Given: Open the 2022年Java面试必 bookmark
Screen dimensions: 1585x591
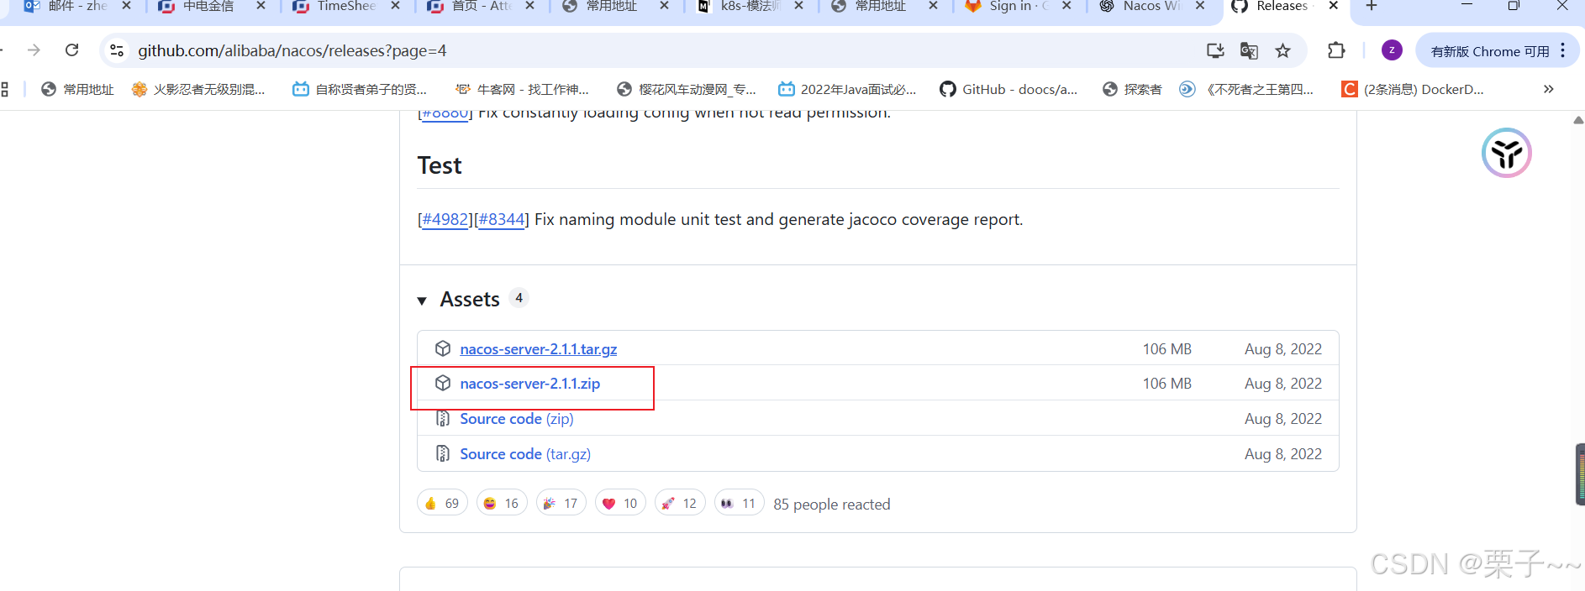Looking at the screenshot, I should pos(847,89).
